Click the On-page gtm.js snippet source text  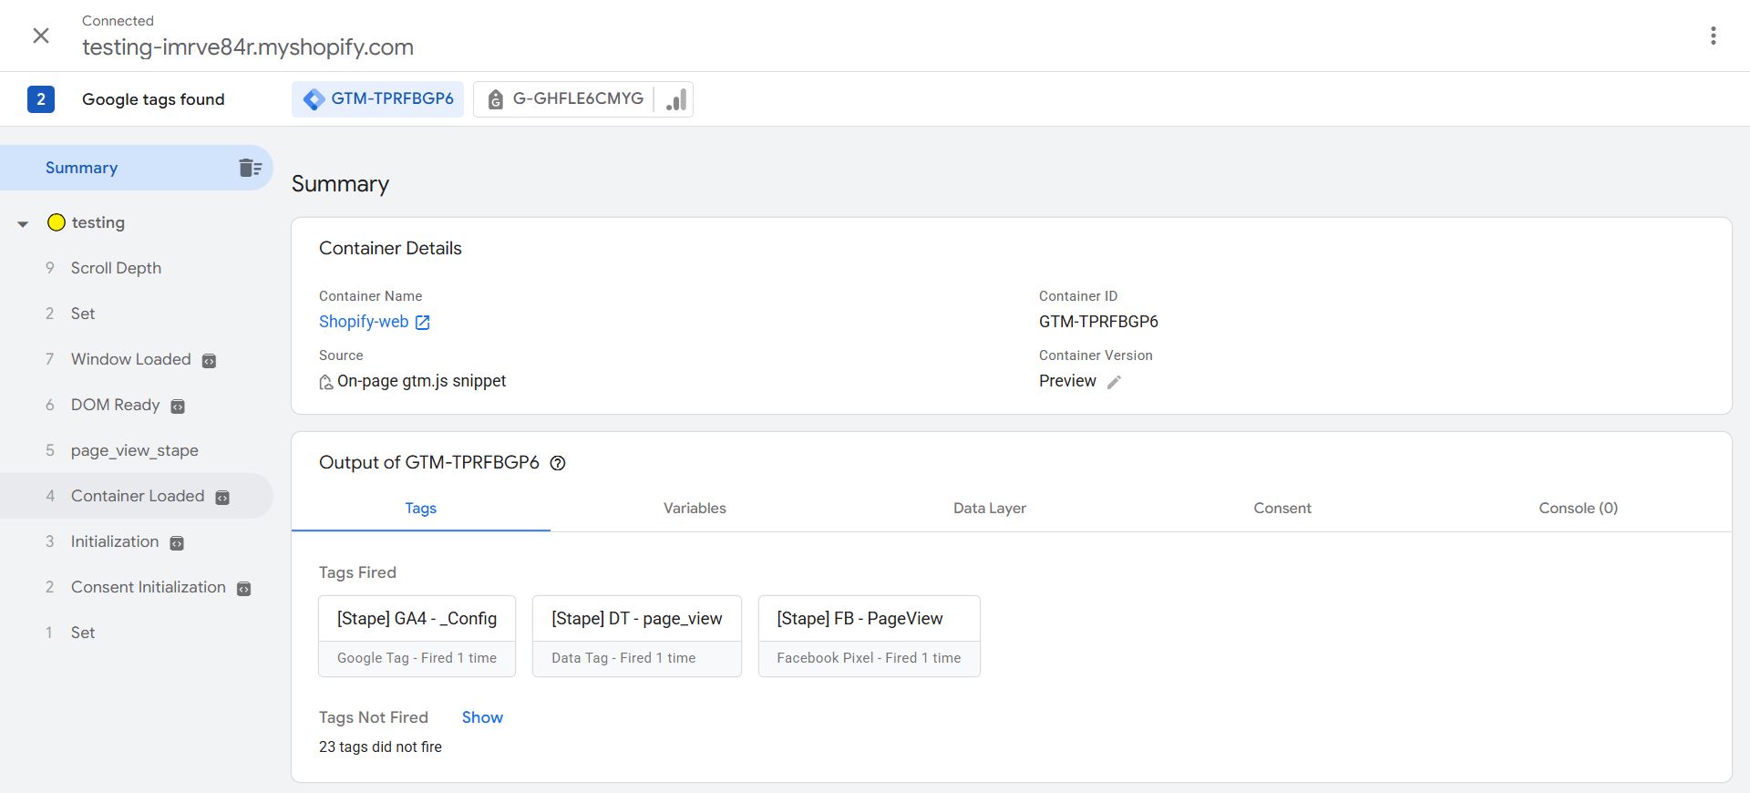[421, 381]
